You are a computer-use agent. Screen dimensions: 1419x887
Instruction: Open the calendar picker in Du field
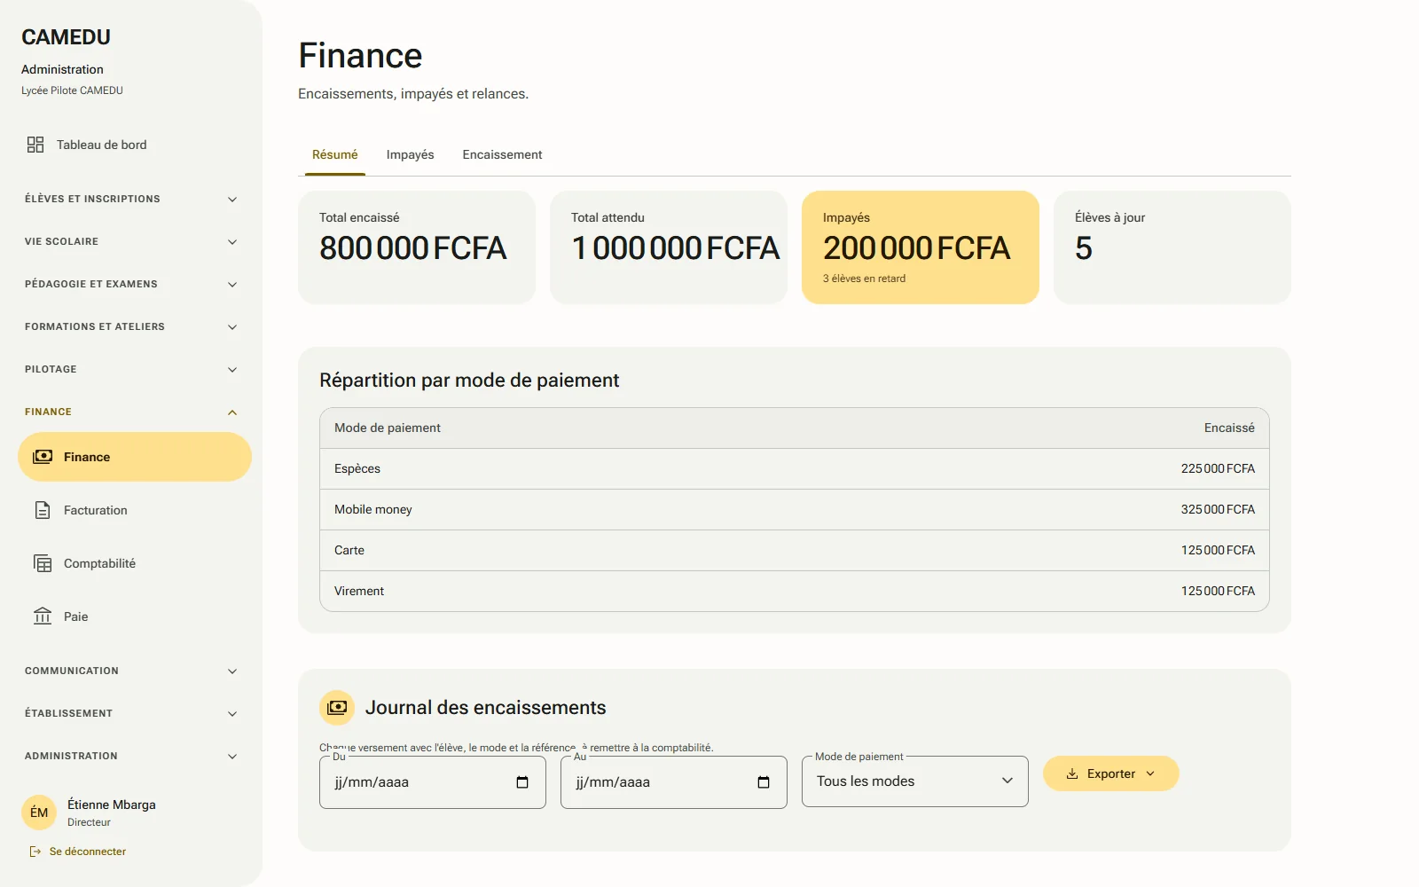[x=522, y=782]
